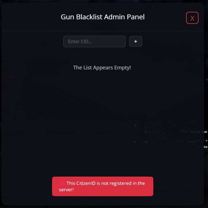Click 'This CitizenID is not registered' text

tap(99, 183)
